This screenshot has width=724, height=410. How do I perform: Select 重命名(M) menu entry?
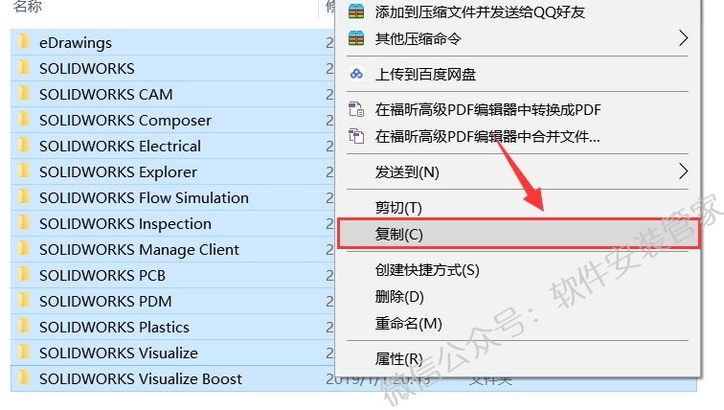click(408, 323)
